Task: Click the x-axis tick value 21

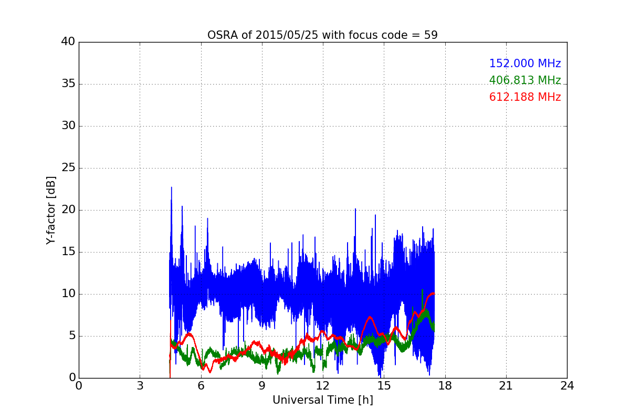Action: click(x=506, y=386)
